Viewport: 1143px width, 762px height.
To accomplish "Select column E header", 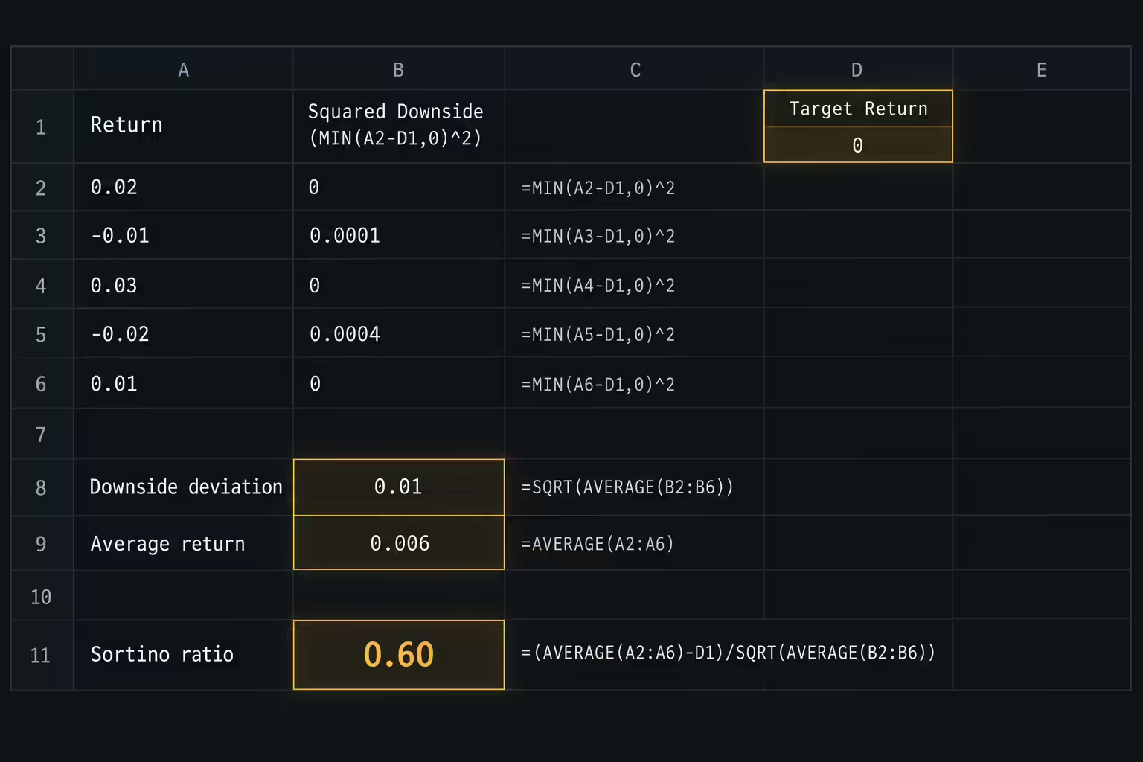I will pyautogui.click(x=1042, y=70).
